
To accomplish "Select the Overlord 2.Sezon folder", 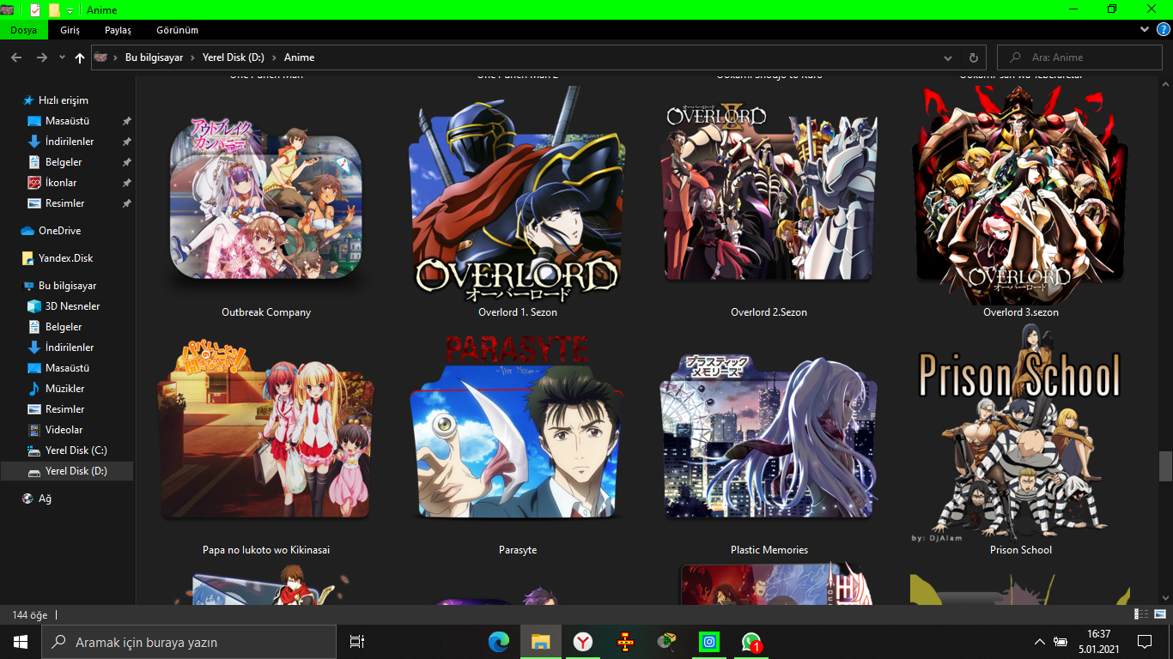I will tap(769, 203).
